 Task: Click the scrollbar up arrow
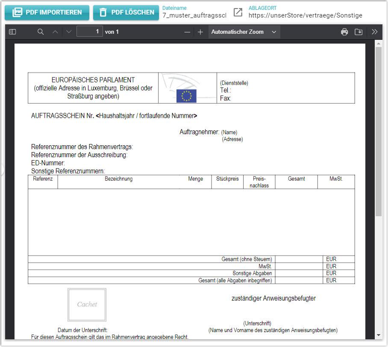378,44
